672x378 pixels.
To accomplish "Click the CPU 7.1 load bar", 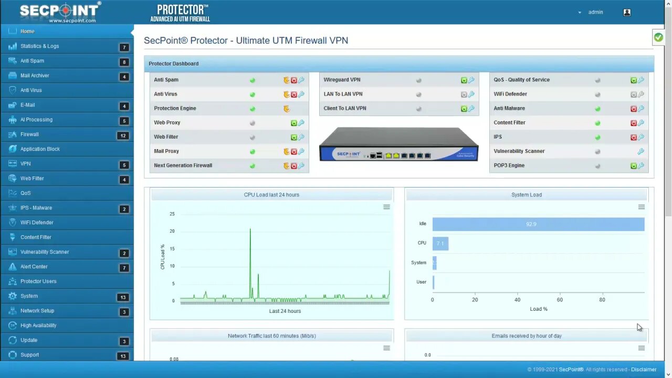I will point(440,244).
